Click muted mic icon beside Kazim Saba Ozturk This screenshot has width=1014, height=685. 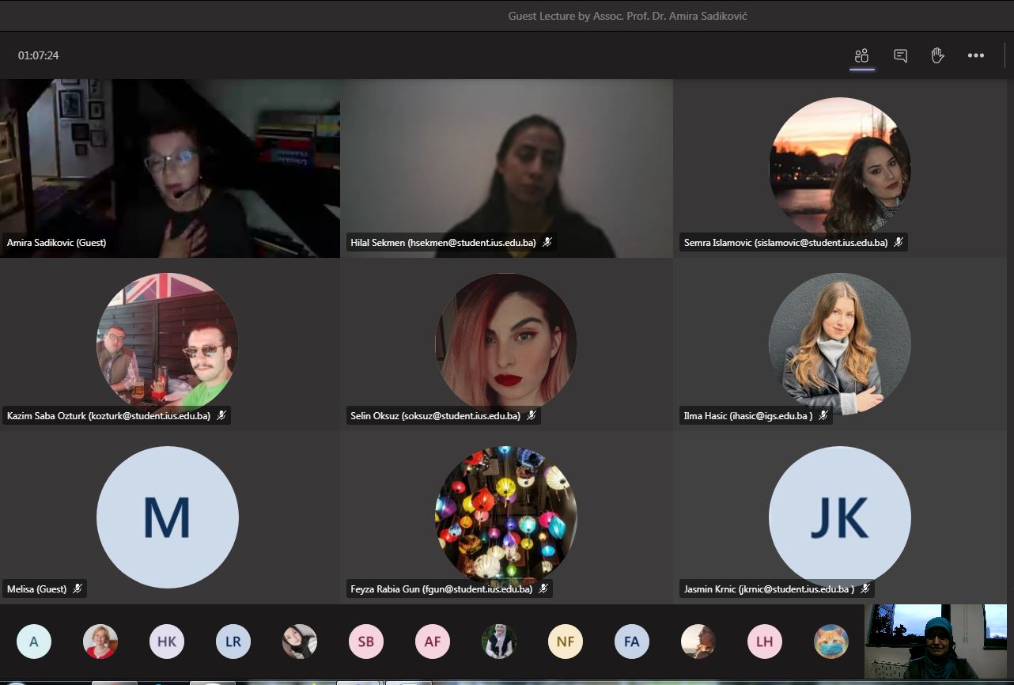pos(221,415)
